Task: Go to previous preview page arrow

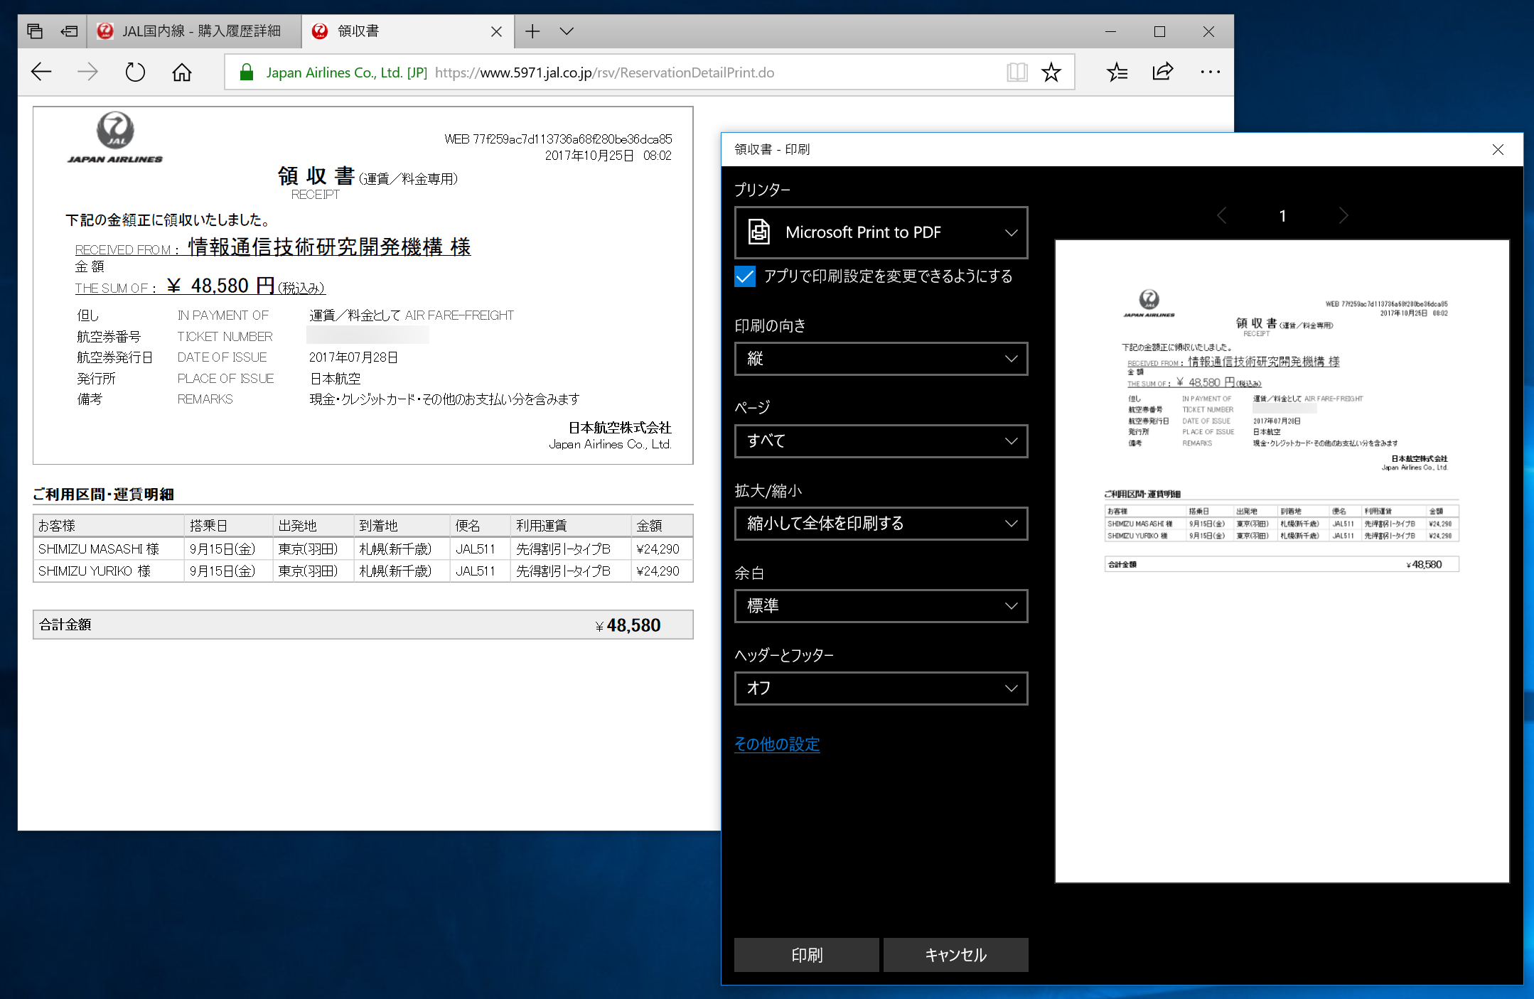Action: [1222, 215]
